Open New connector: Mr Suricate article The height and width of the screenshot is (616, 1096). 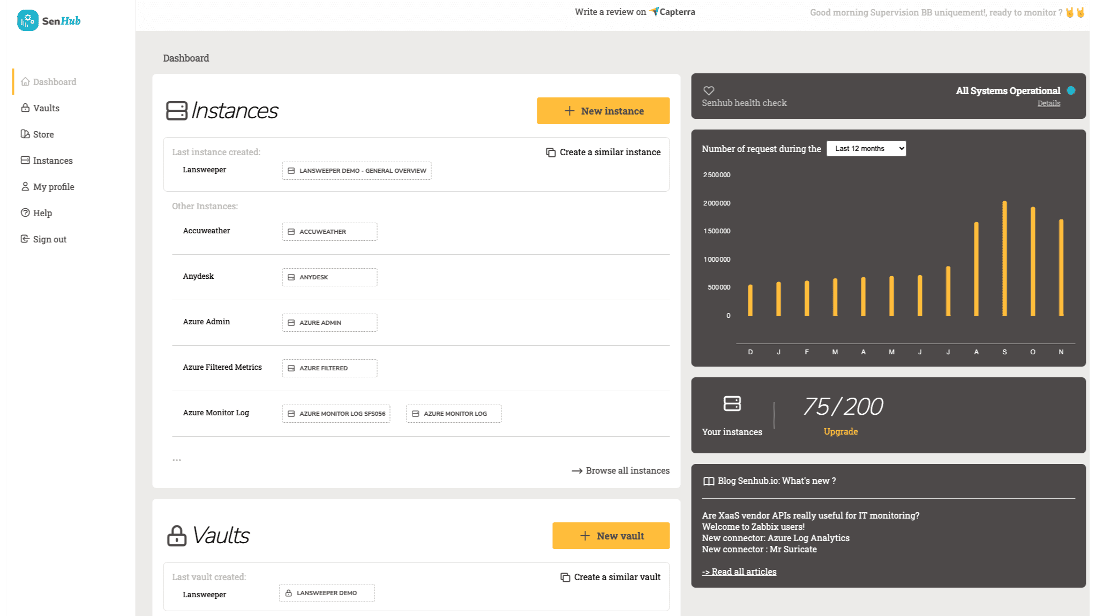click(760, 549)
